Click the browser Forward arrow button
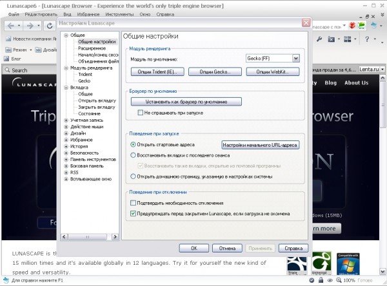387x286 pixels. click(x=30, y=26)
